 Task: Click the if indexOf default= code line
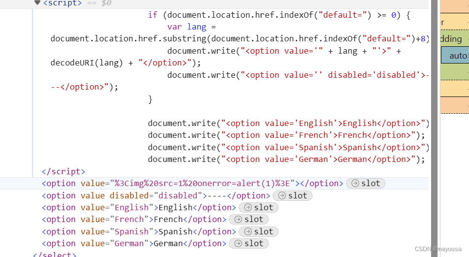point(279,15)
